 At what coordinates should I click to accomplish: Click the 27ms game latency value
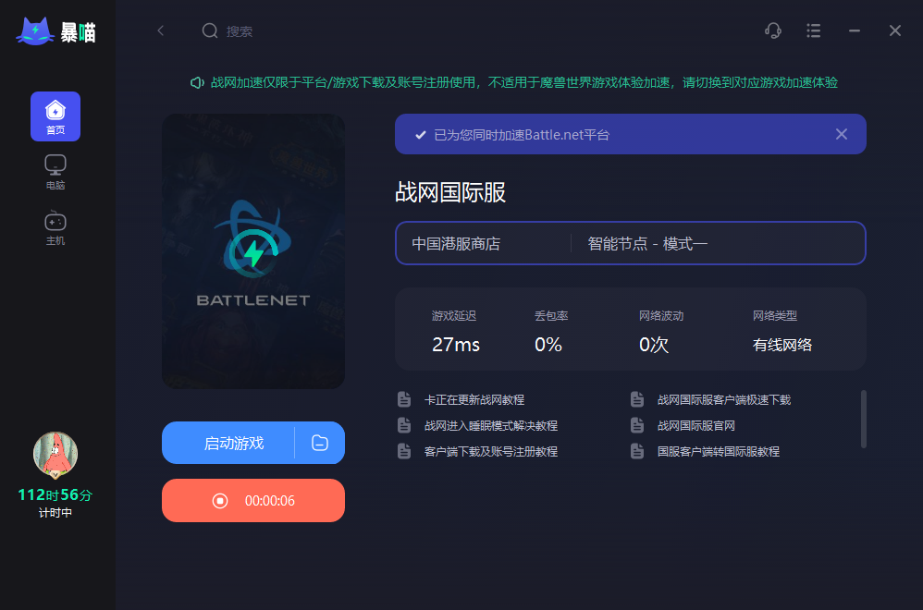(456, 345)
